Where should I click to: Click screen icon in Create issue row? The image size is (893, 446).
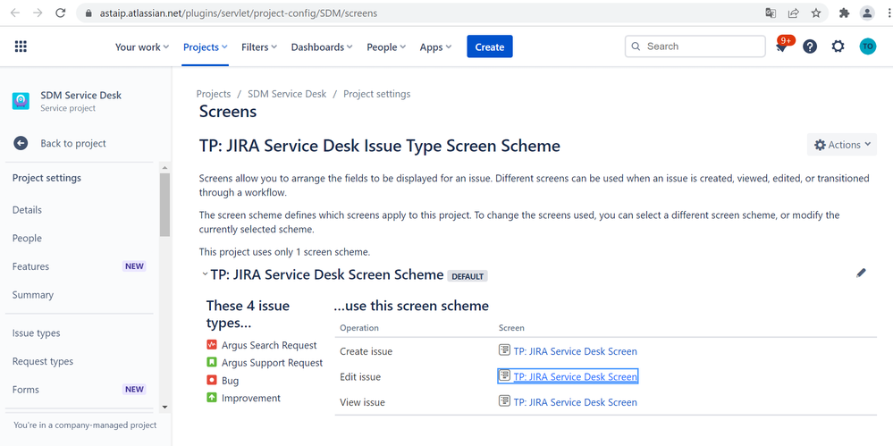[504, 349]
